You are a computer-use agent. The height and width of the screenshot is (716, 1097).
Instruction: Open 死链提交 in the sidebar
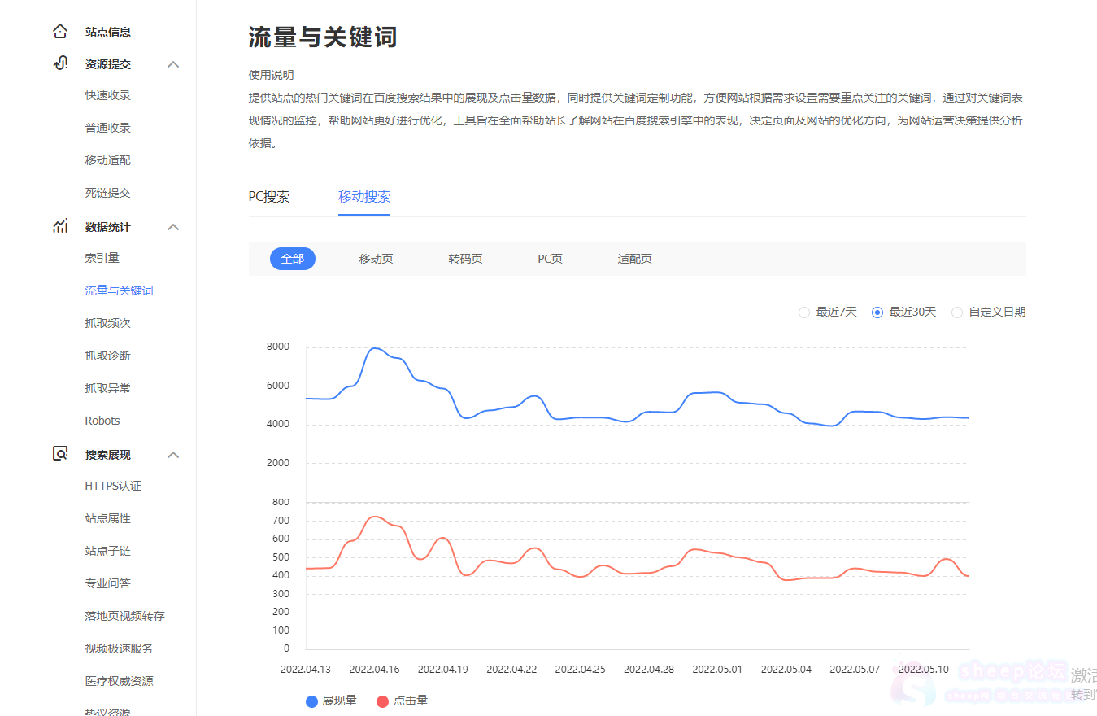[108, 193]
